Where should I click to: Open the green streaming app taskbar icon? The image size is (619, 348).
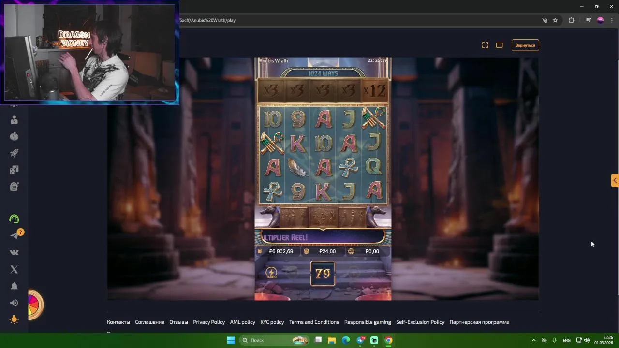coord(374,340)
